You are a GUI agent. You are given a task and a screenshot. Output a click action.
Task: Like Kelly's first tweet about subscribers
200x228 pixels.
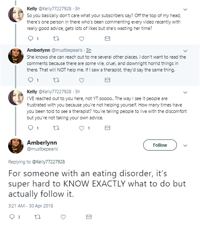point(82,38)
